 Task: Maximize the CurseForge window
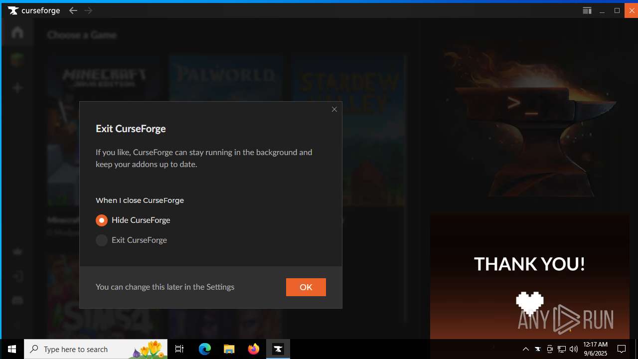617,10
